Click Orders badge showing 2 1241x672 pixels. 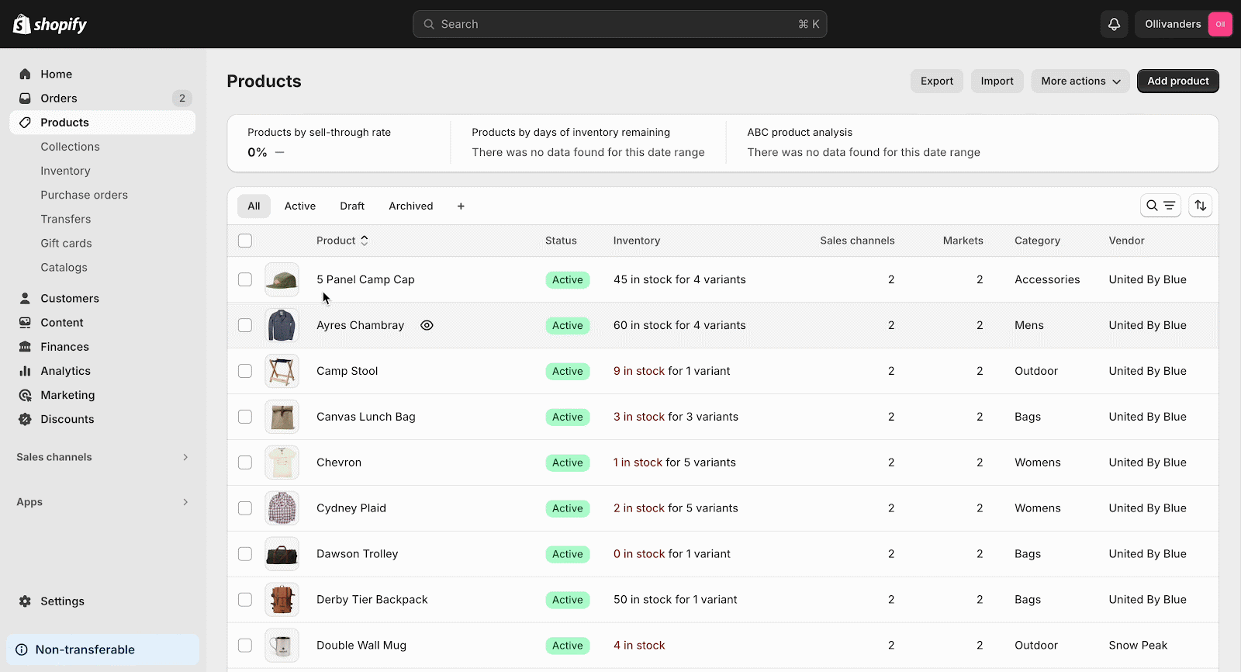[x=182, y=98]
